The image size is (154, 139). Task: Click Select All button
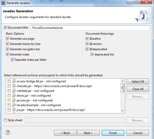pyautogui.click(x=138, y=82)
